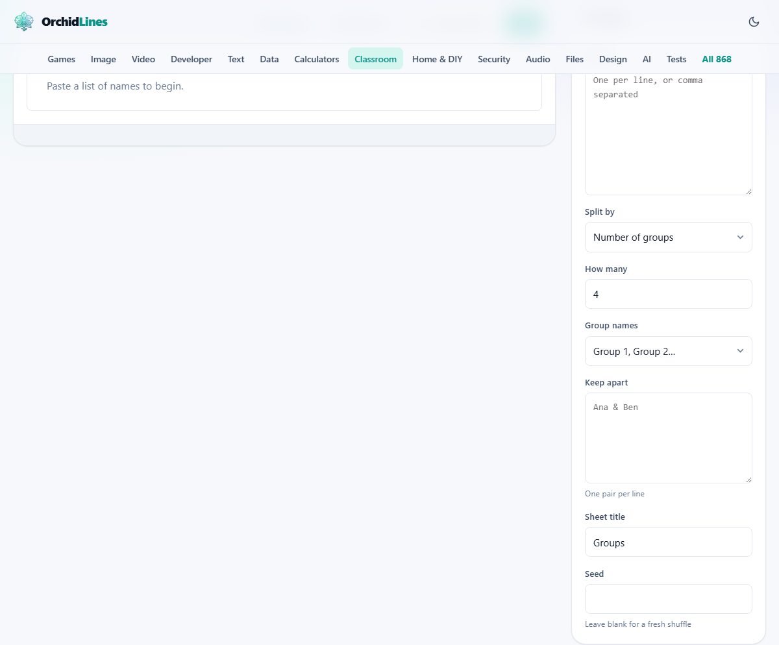The image size is (779, 645).
Task: Open the OrchidLines home link text
Action: click(x=75, y=21)
